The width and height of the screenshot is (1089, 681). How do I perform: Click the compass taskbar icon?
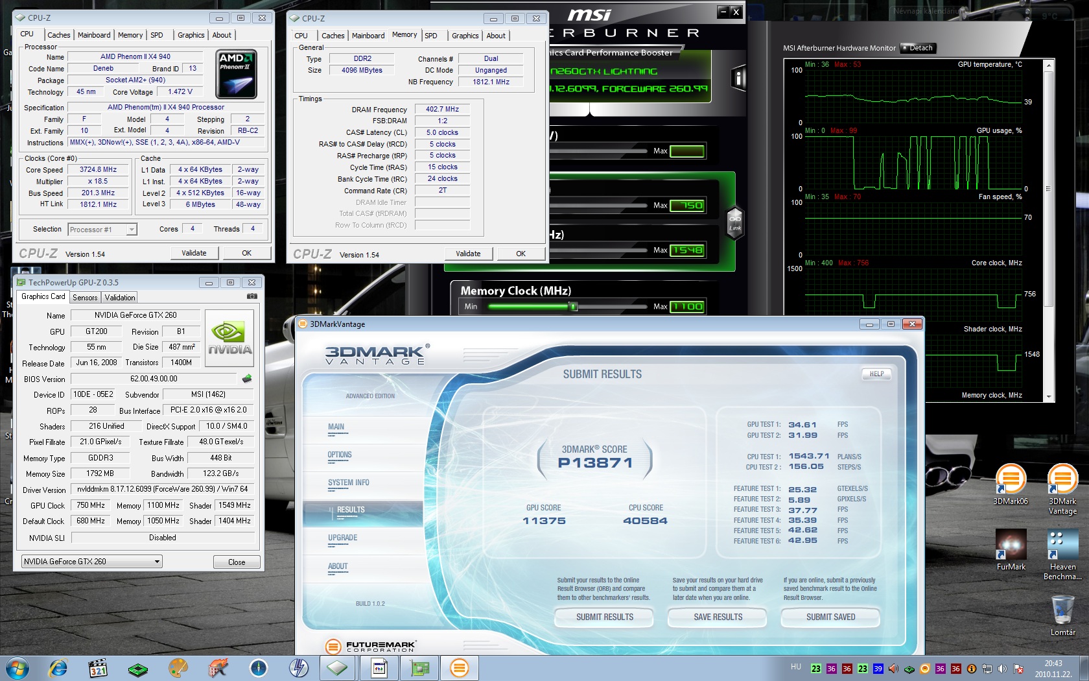coord(258,668)
